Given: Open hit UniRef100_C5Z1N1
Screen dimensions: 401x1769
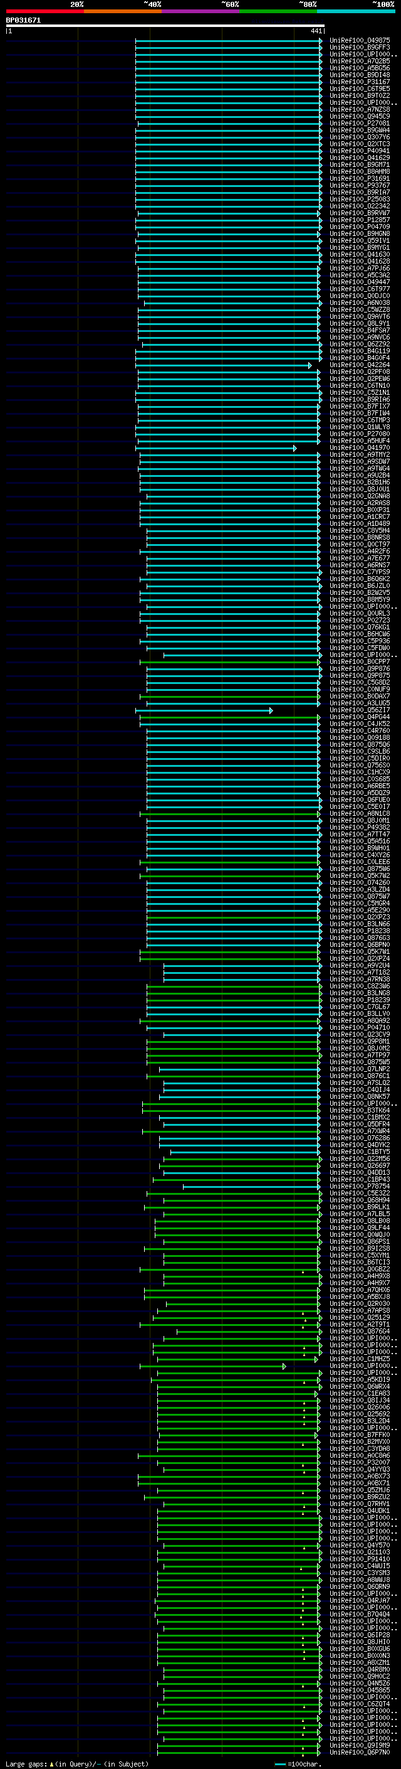Looking at the screenshot, I should 360,393.
